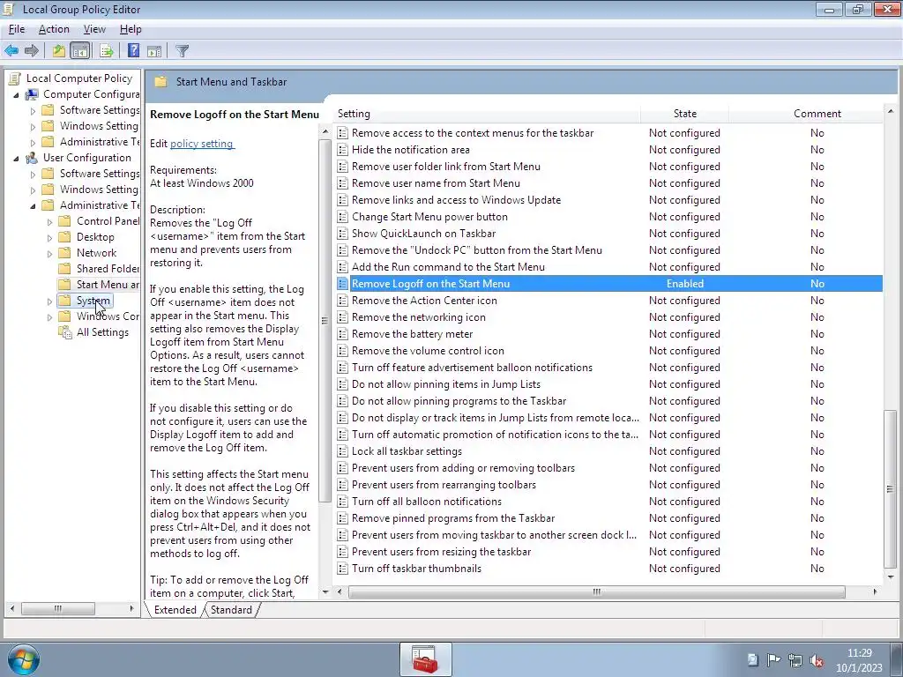Go up one level with folder-arrow icon
This screenshot has height=677, width=903.
59,50
